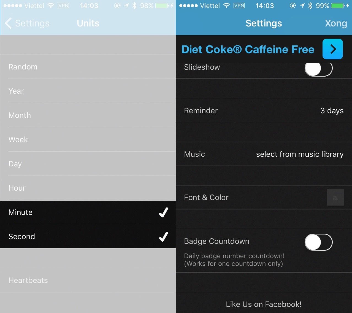Tap the blue ad arrow icon

click(x=332, y=49)
